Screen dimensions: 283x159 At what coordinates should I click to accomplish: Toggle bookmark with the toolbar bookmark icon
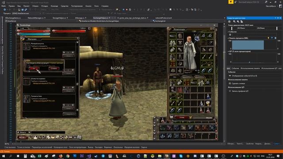170,10
